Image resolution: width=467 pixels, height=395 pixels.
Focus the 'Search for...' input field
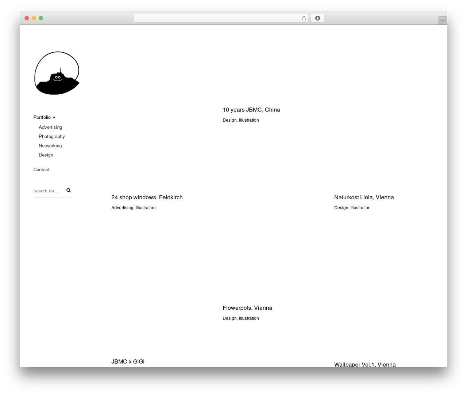(x=49, y=191)
